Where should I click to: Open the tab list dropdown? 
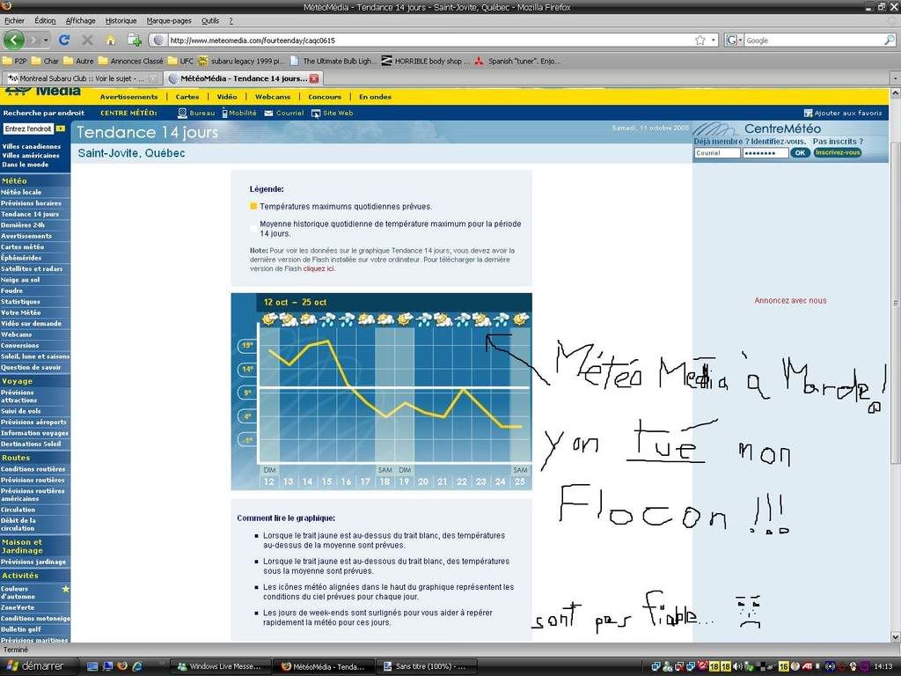(895, 78)
